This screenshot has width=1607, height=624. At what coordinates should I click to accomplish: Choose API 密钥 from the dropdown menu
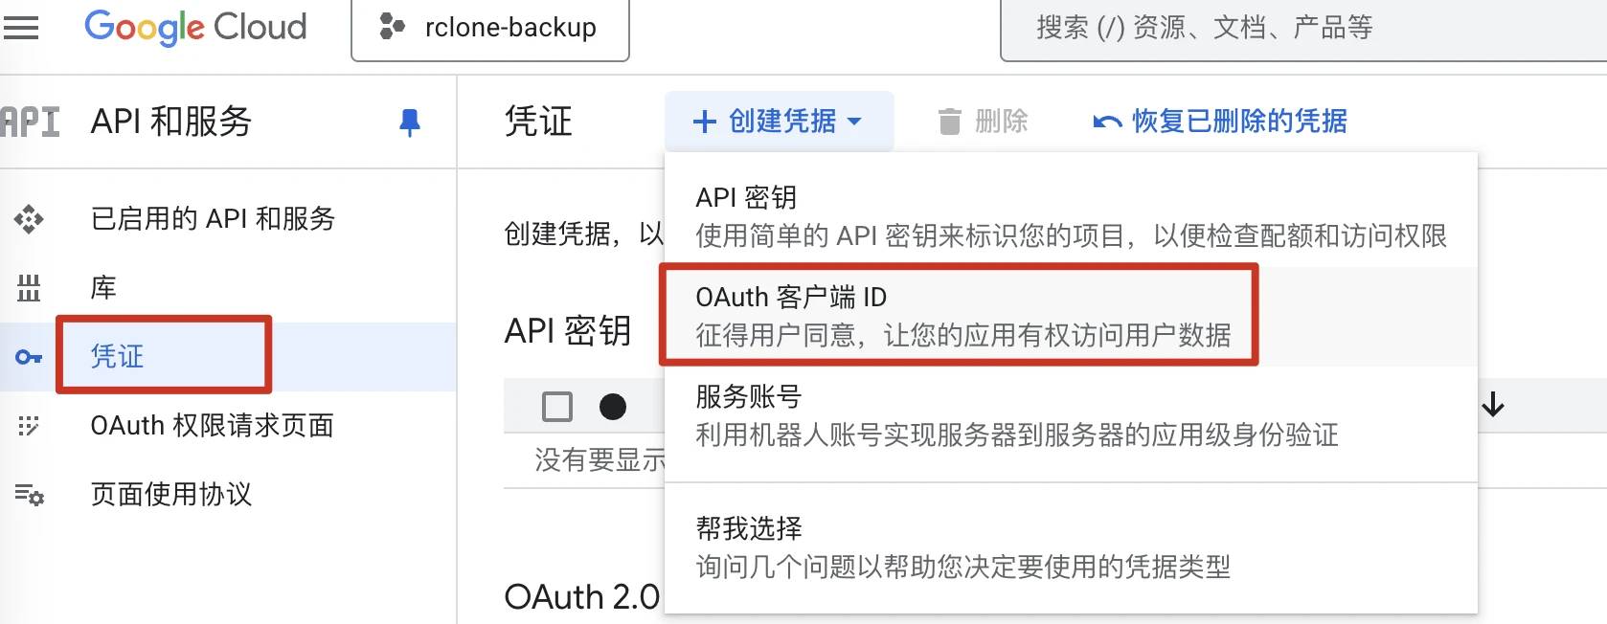(x=1071, y=216)
